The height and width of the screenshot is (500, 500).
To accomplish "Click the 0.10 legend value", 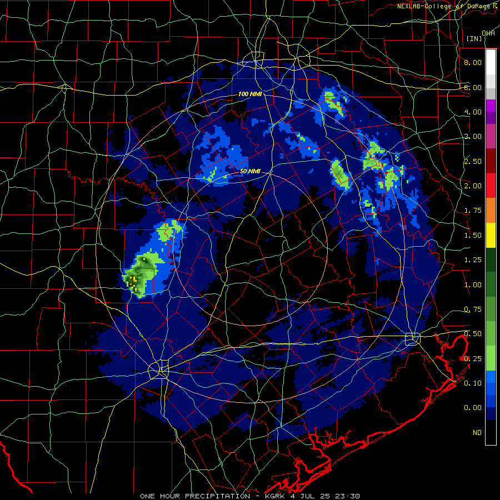I will [473, 383].
